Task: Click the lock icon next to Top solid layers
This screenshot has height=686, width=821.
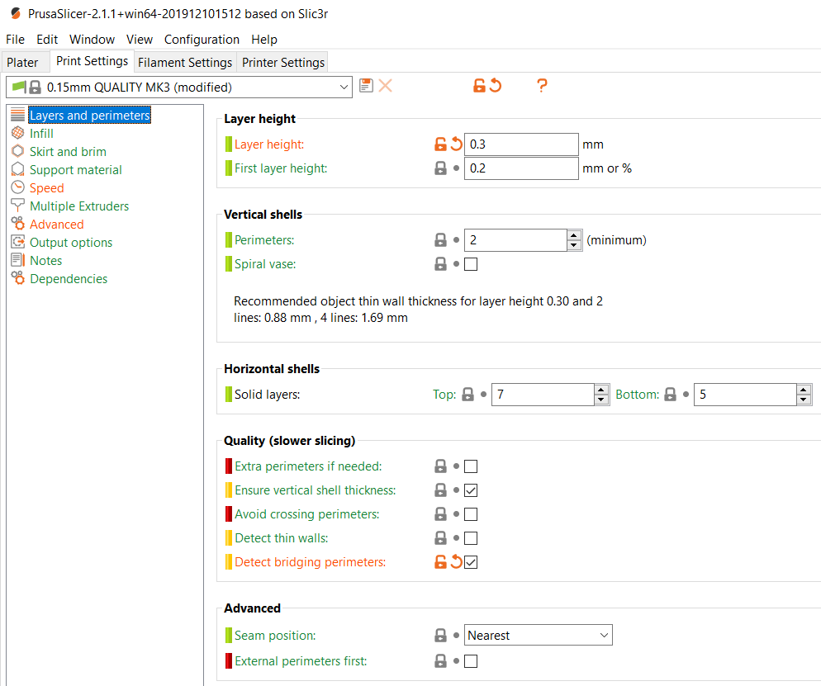Action: [467, 395]
